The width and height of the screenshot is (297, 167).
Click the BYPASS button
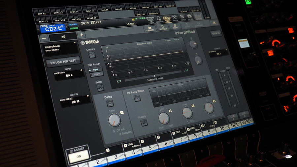216,34
